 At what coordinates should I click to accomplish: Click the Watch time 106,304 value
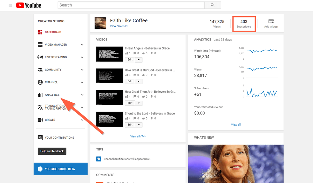tap(202, 57)
